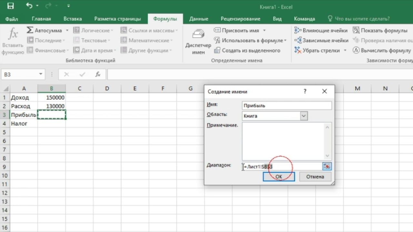The width and height of the screenshot is (413, 232).
Task: Open Диспетчер имен name manager
Action: pos(198,42)
